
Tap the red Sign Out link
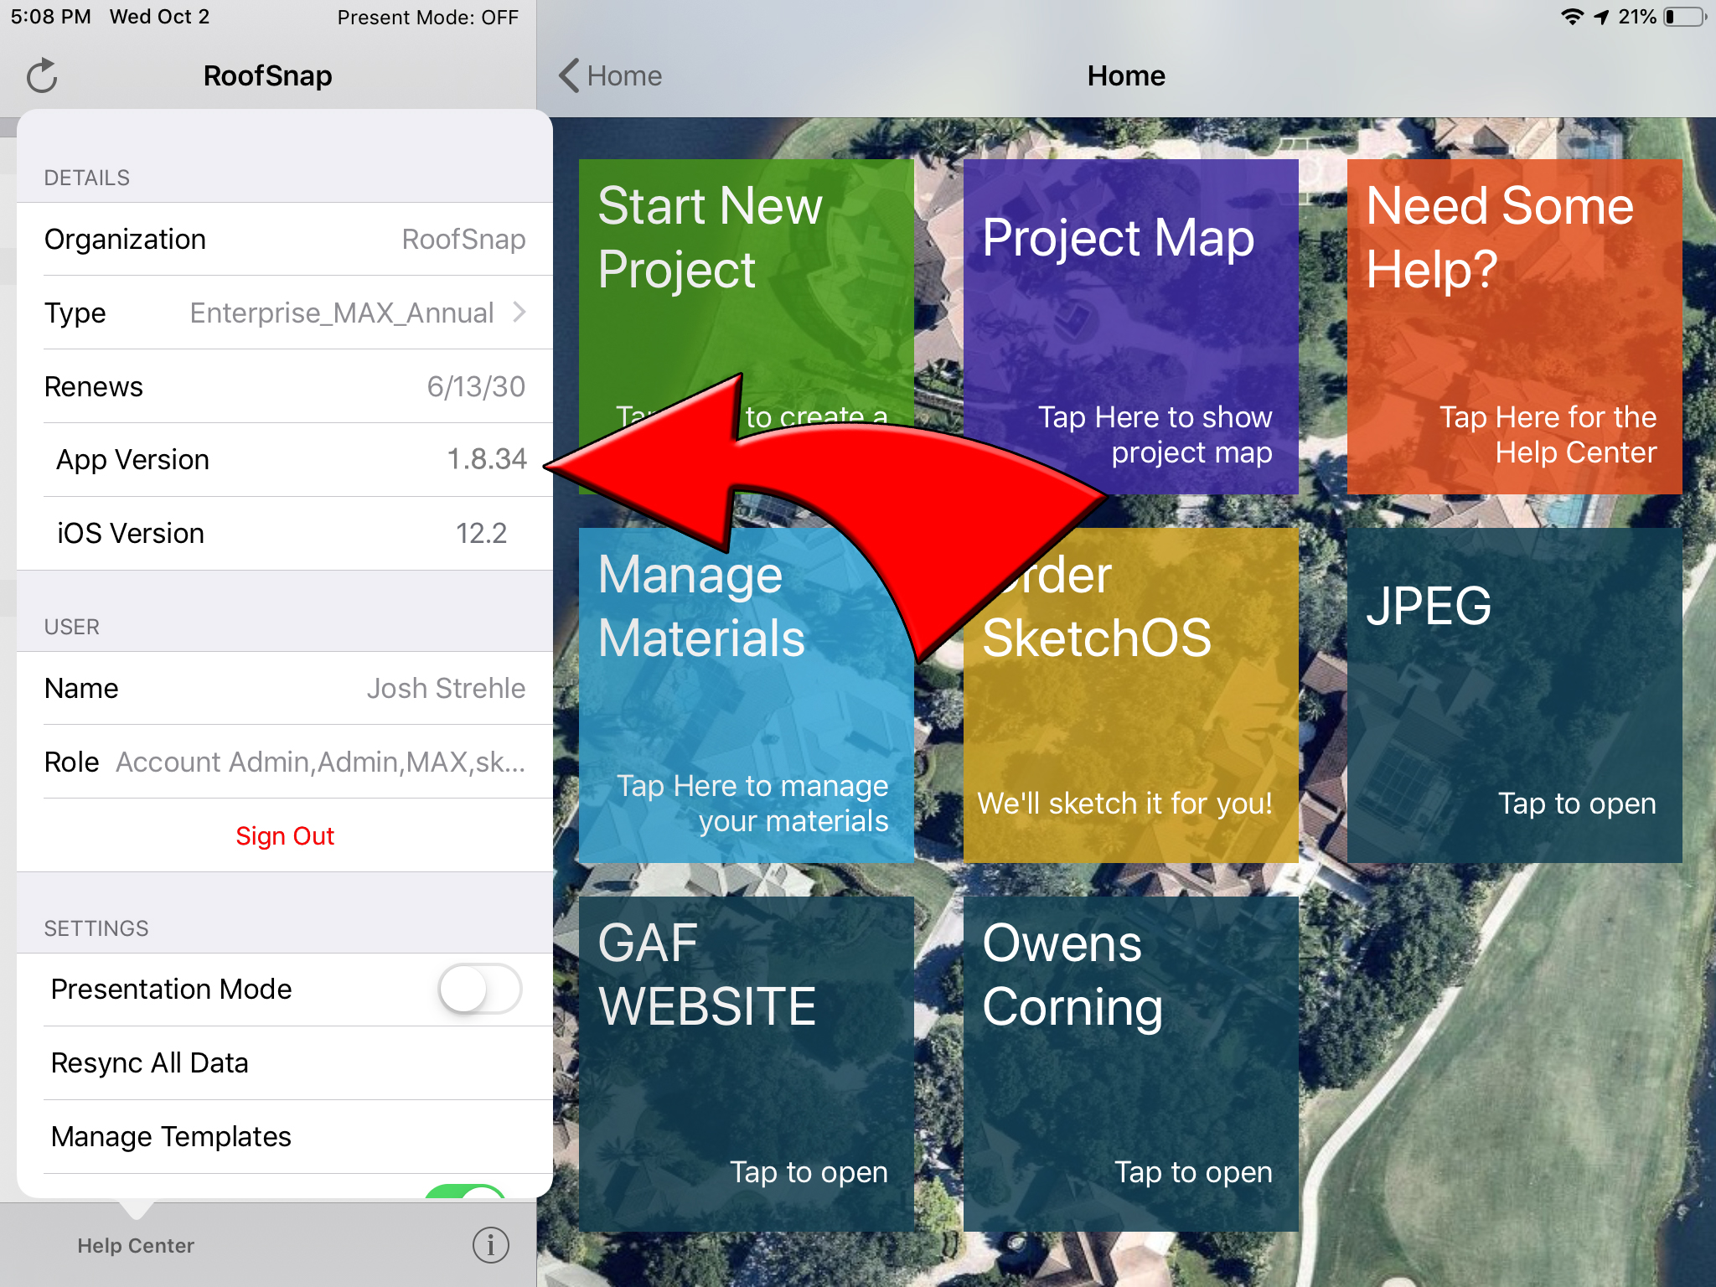pyautogui.click(x=285, y=835)
